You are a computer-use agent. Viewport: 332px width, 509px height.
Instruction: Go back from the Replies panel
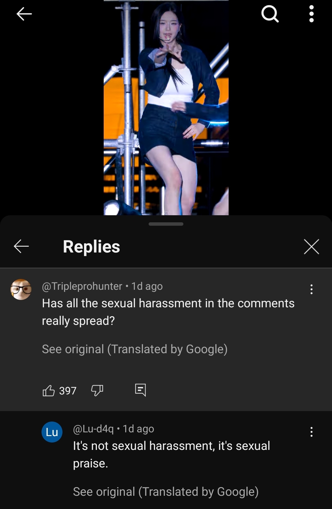pyautogui.click(x=21, y=246)
